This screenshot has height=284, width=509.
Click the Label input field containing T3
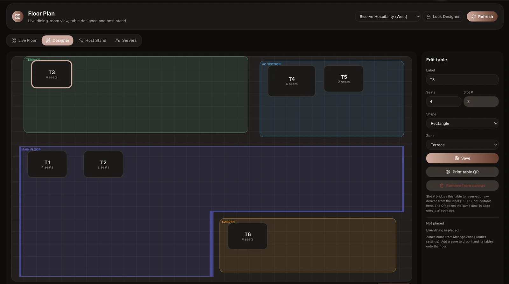coord(462,80)
